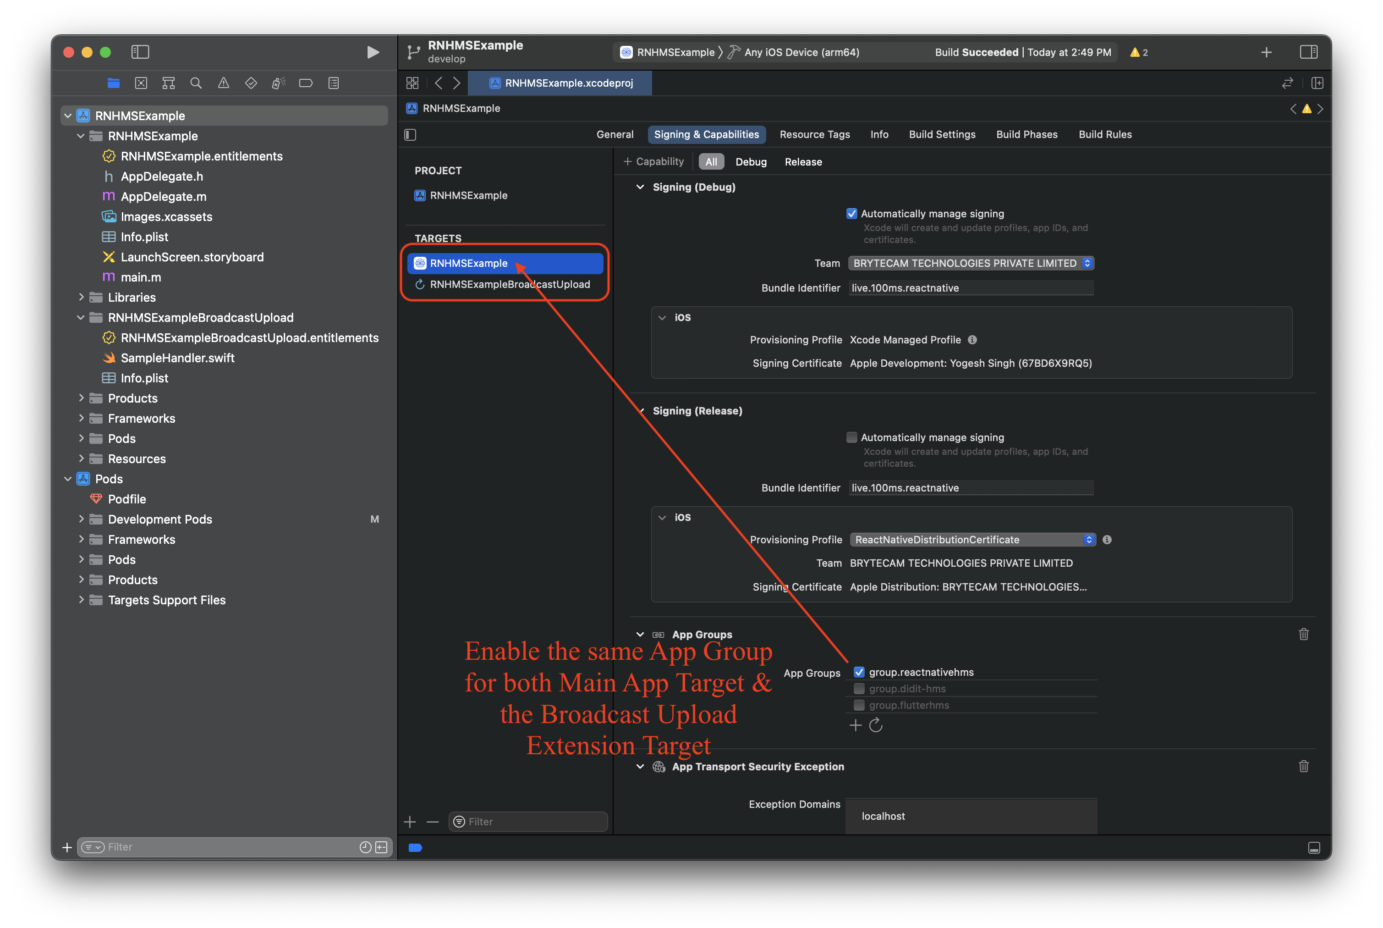The height and width of the screenshot is (928, 1383).
Task: Uncheck Automatically manage signing for Debug
Action: [x=852, y=214]
